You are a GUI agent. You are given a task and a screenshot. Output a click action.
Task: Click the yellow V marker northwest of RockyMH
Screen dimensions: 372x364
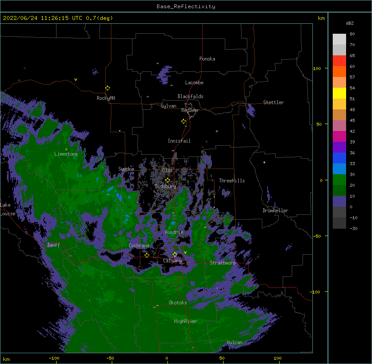(76, 80)
